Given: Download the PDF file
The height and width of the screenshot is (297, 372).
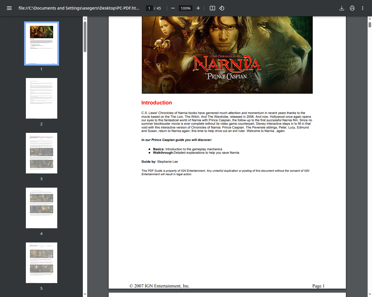Looking at the screenshot, I should pos(342,8).
